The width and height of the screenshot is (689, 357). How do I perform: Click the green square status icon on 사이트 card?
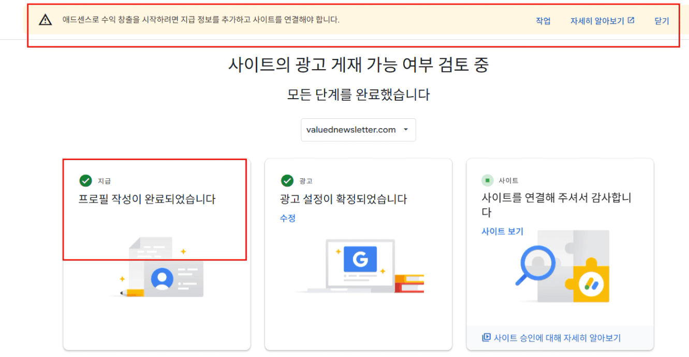point(488,181)
